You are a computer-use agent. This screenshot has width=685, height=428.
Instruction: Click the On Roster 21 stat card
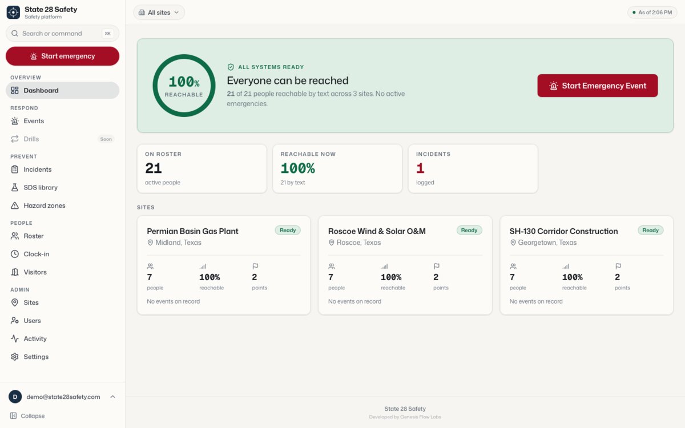(202, 168)
